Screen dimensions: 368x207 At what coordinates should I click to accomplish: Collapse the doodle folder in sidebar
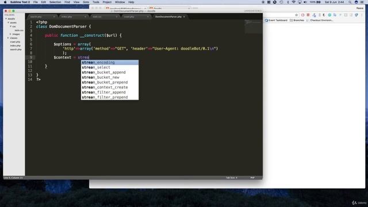point(6,19)
